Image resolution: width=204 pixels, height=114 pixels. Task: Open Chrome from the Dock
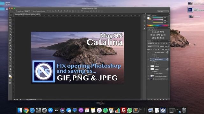[26, 110]
